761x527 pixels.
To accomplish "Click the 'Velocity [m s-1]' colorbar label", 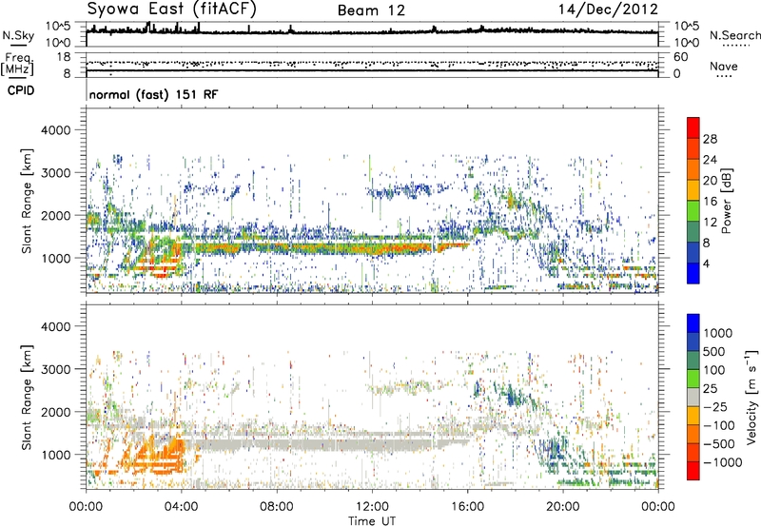I will (x=751, y=397).
